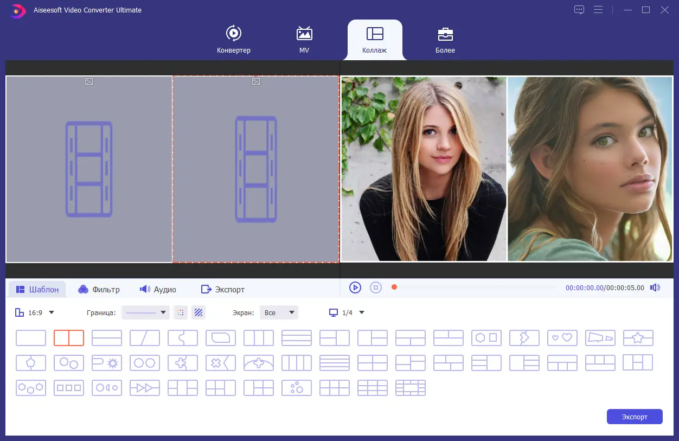Select the 3x3 grid template
Screen dimensions: 679x441
point(373,388)
